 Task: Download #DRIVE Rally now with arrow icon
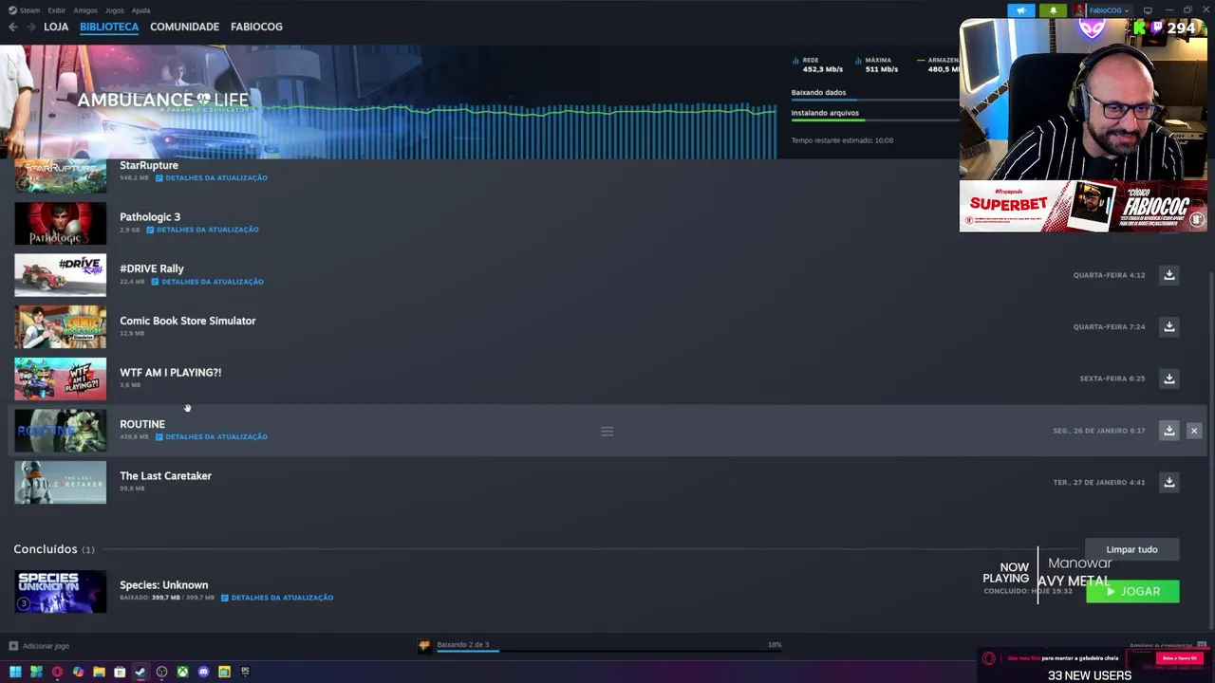click(x=1169, y=275)
